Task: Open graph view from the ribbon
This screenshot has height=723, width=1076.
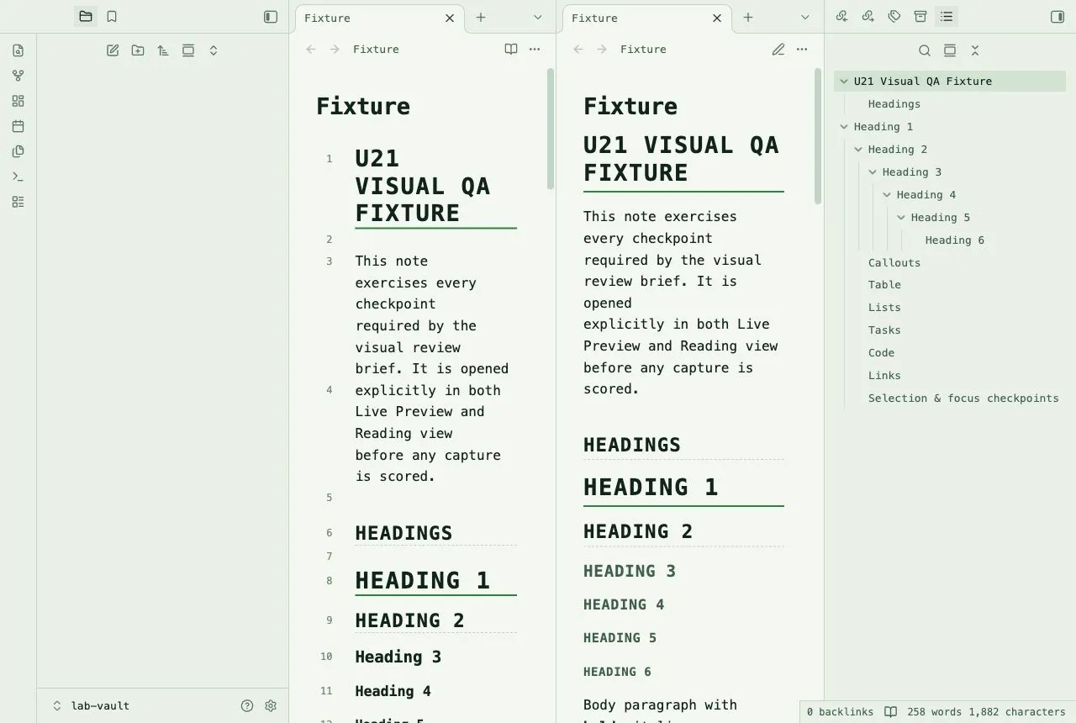Action: 18,76
